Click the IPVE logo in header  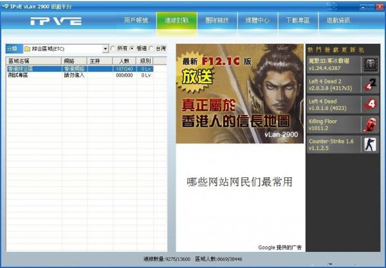point(56,21)
